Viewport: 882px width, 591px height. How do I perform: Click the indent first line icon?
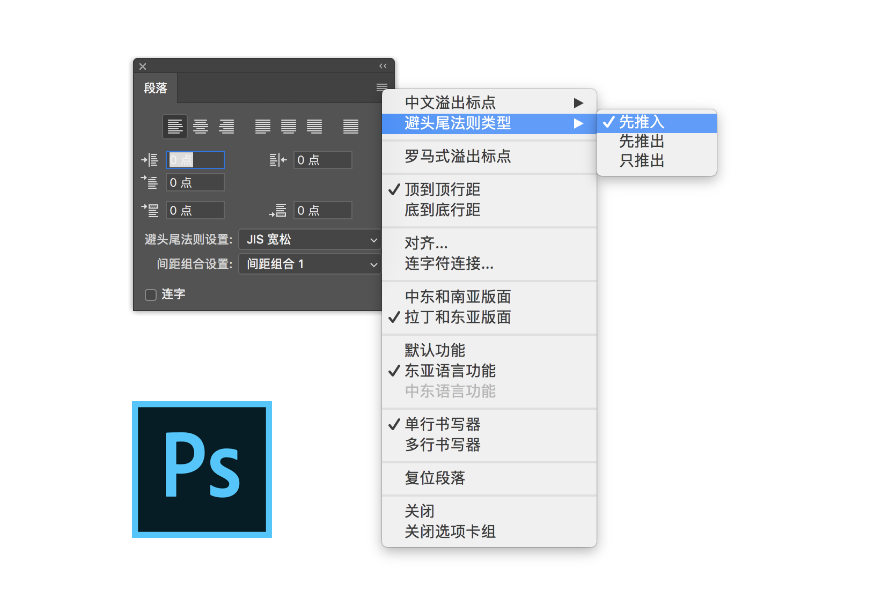pos(150,182)
